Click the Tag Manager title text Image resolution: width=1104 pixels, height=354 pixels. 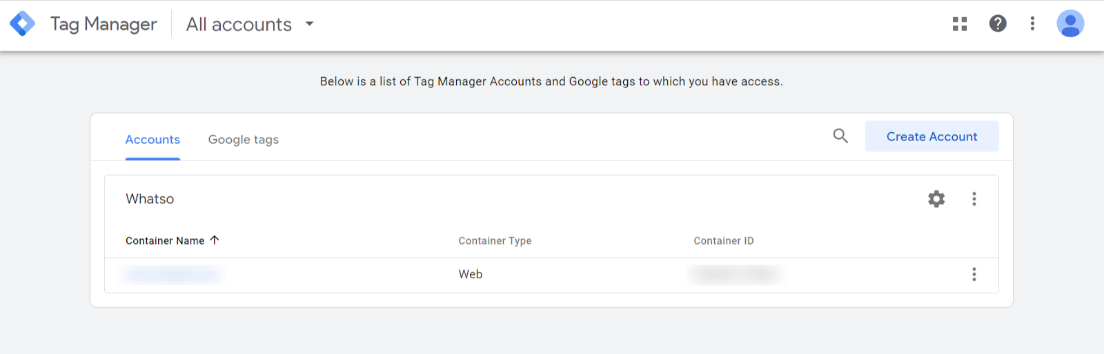point(103,24)
